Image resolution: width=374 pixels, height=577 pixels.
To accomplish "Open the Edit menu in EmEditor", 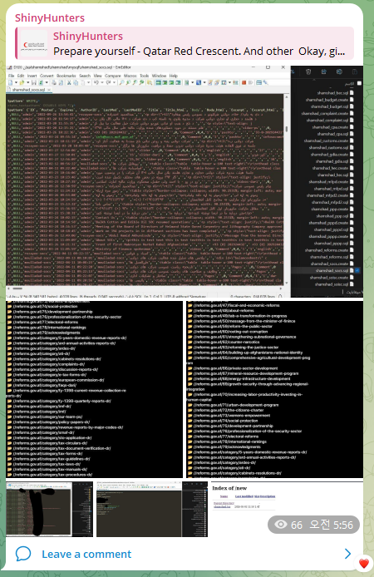I will coord(21,76).
